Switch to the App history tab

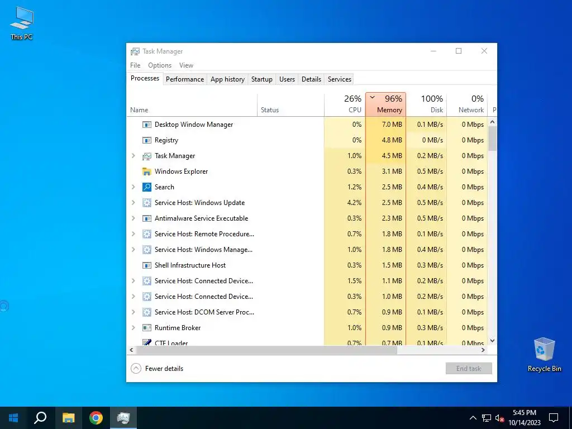[228, 79]
